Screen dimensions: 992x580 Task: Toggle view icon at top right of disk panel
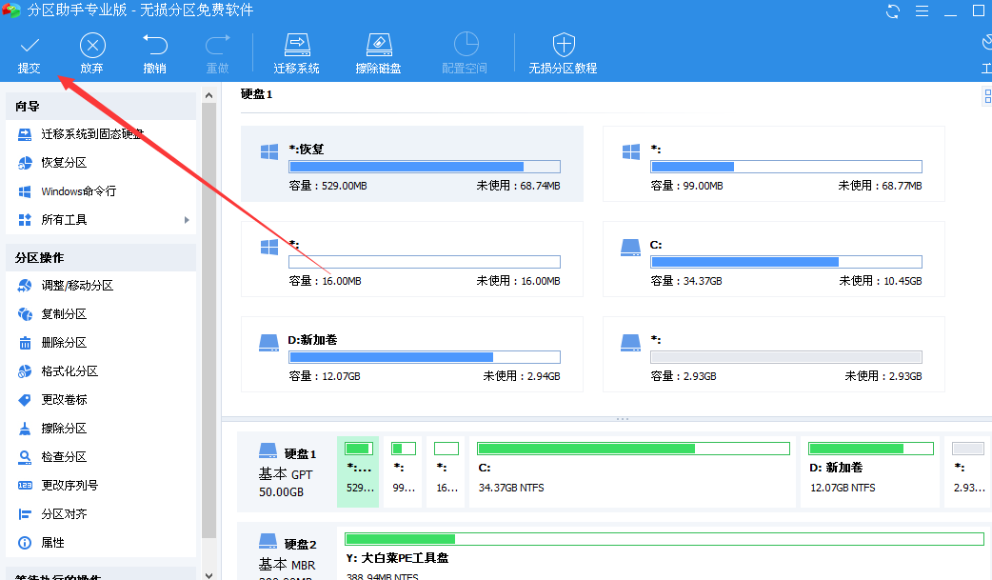tap(987, 95)
